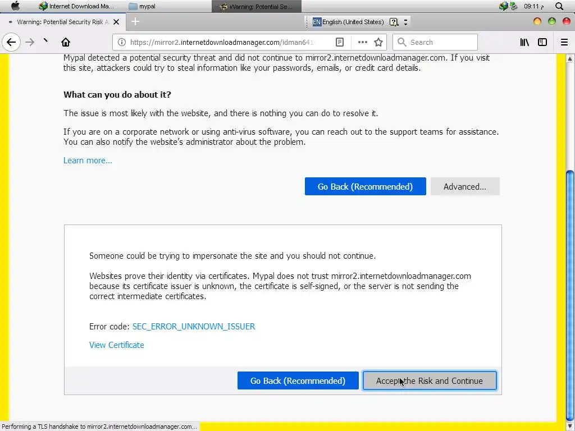The height and width of the screenshot is (431, 575).
Task: Click the EN language indicator
Action: tap(317, 22)
